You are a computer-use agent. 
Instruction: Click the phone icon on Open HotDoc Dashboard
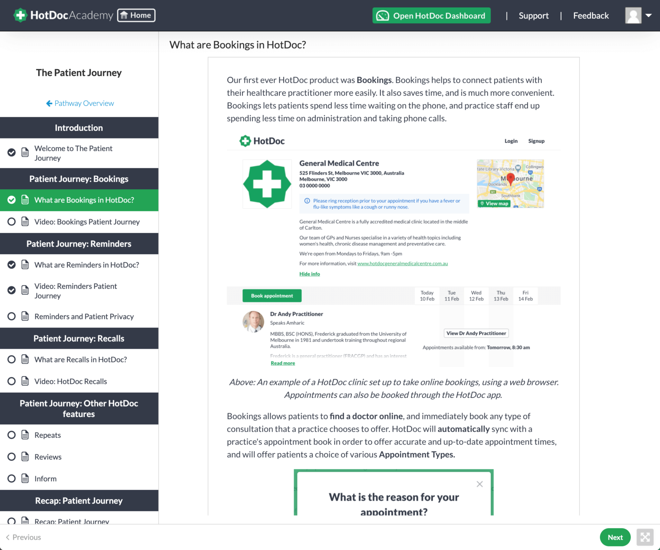pos(383,15)
